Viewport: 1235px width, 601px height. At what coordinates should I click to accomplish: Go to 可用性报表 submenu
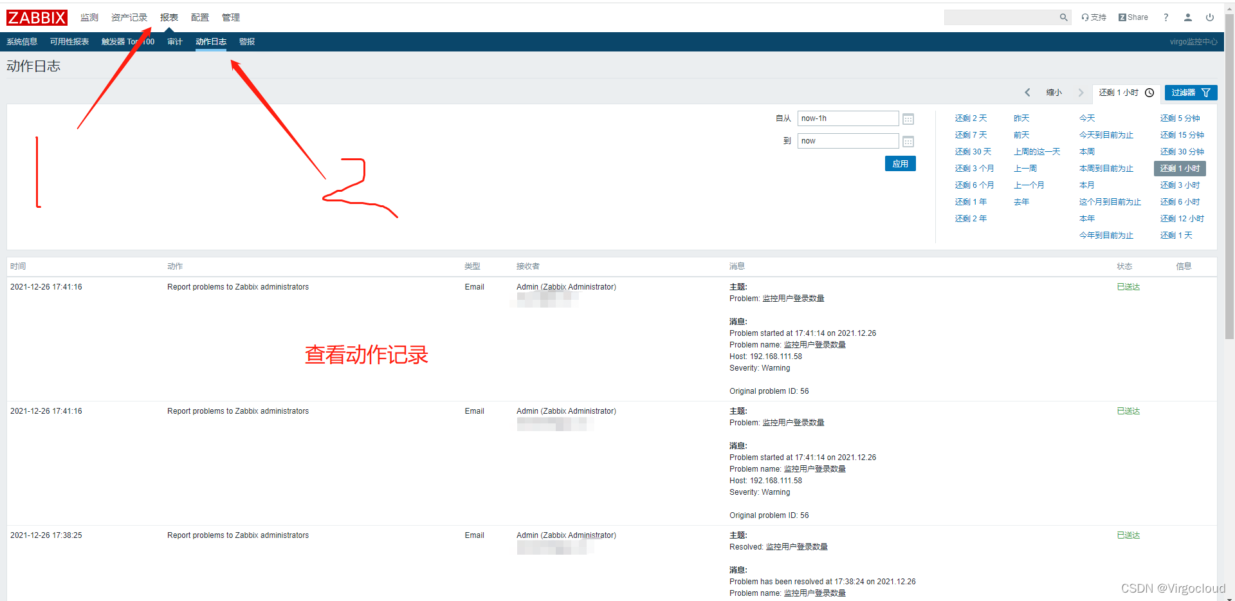tap(69, 42)
